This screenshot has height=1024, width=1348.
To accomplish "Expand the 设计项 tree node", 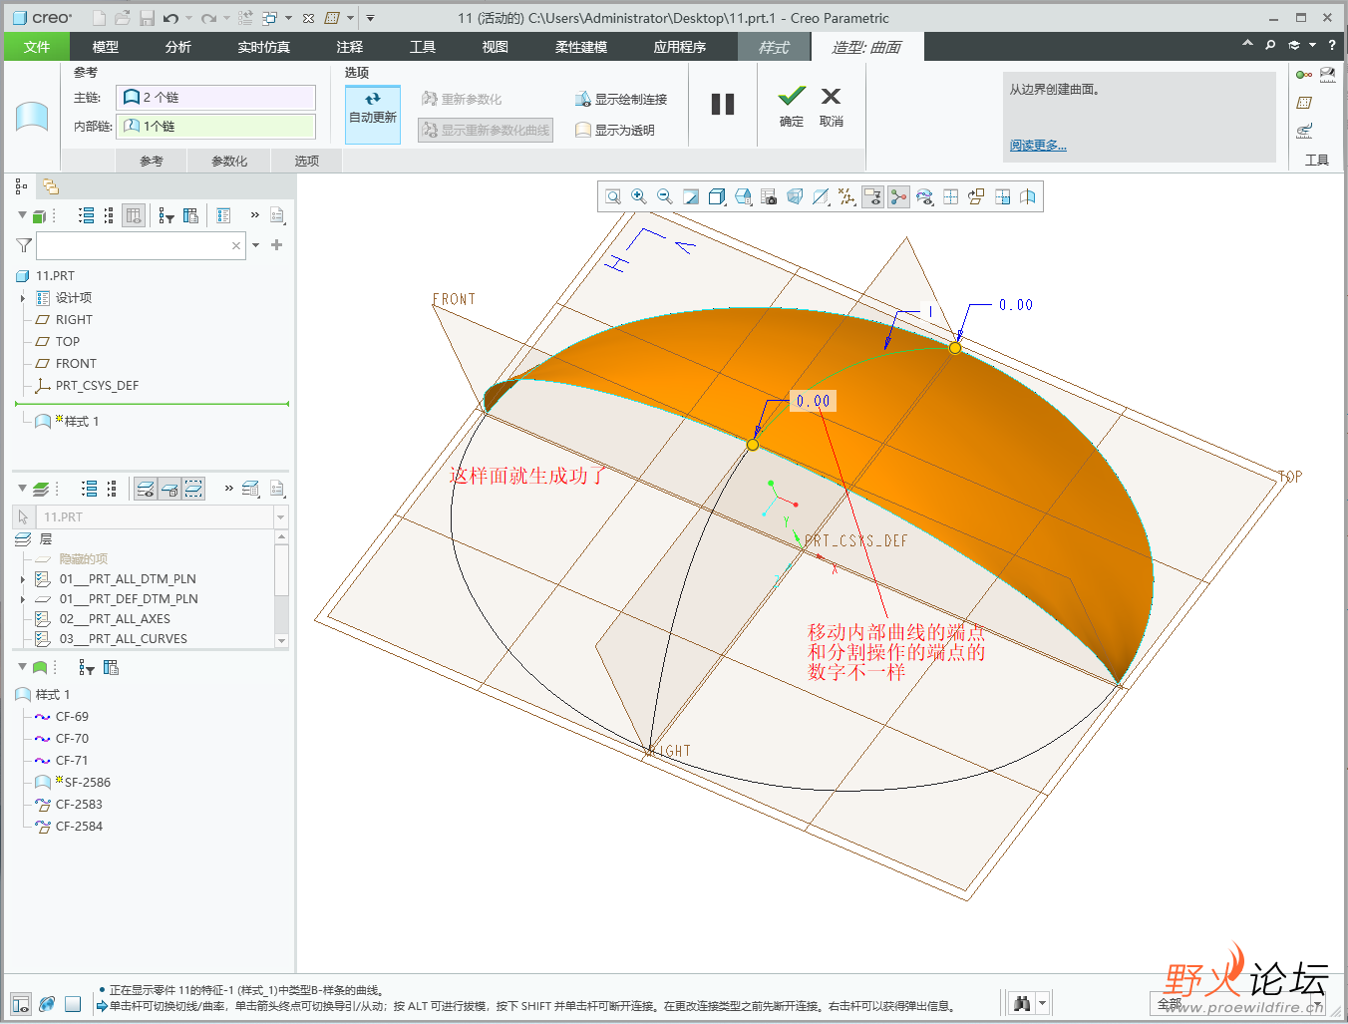I will pyautogui.click(x=23, y=298).
